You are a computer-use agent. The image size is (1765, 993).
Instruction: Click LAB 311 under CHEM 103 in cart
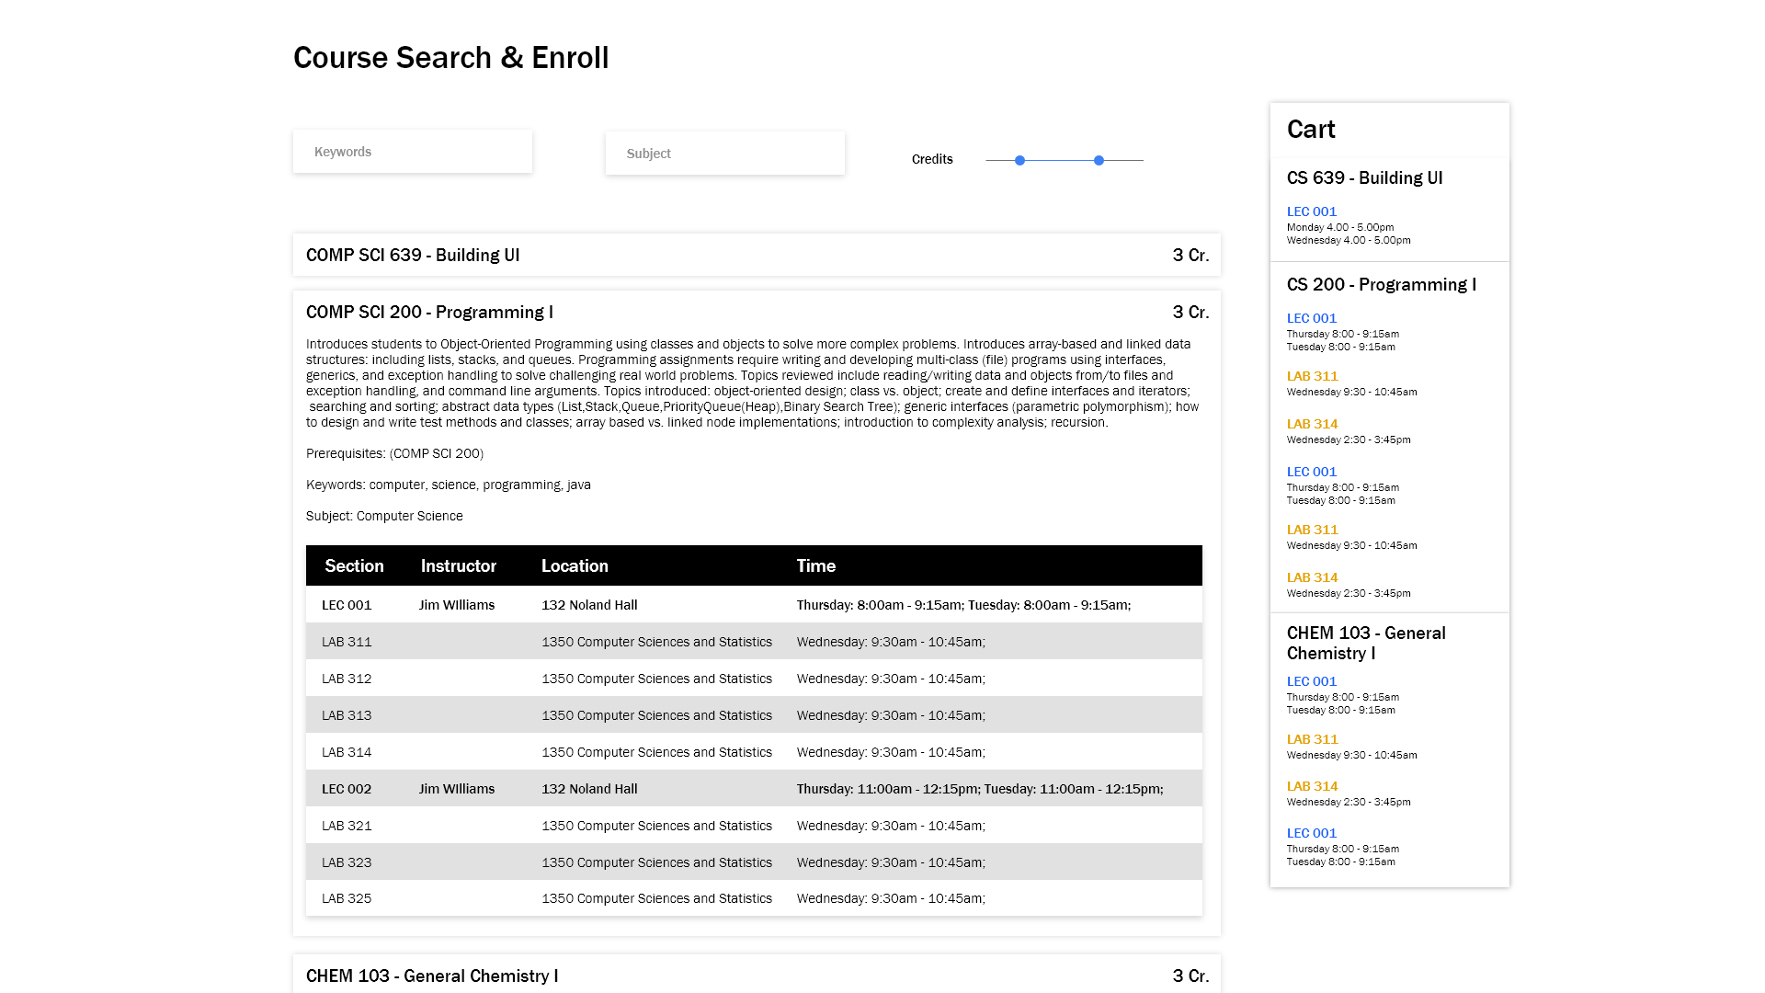coord(1312,739)
